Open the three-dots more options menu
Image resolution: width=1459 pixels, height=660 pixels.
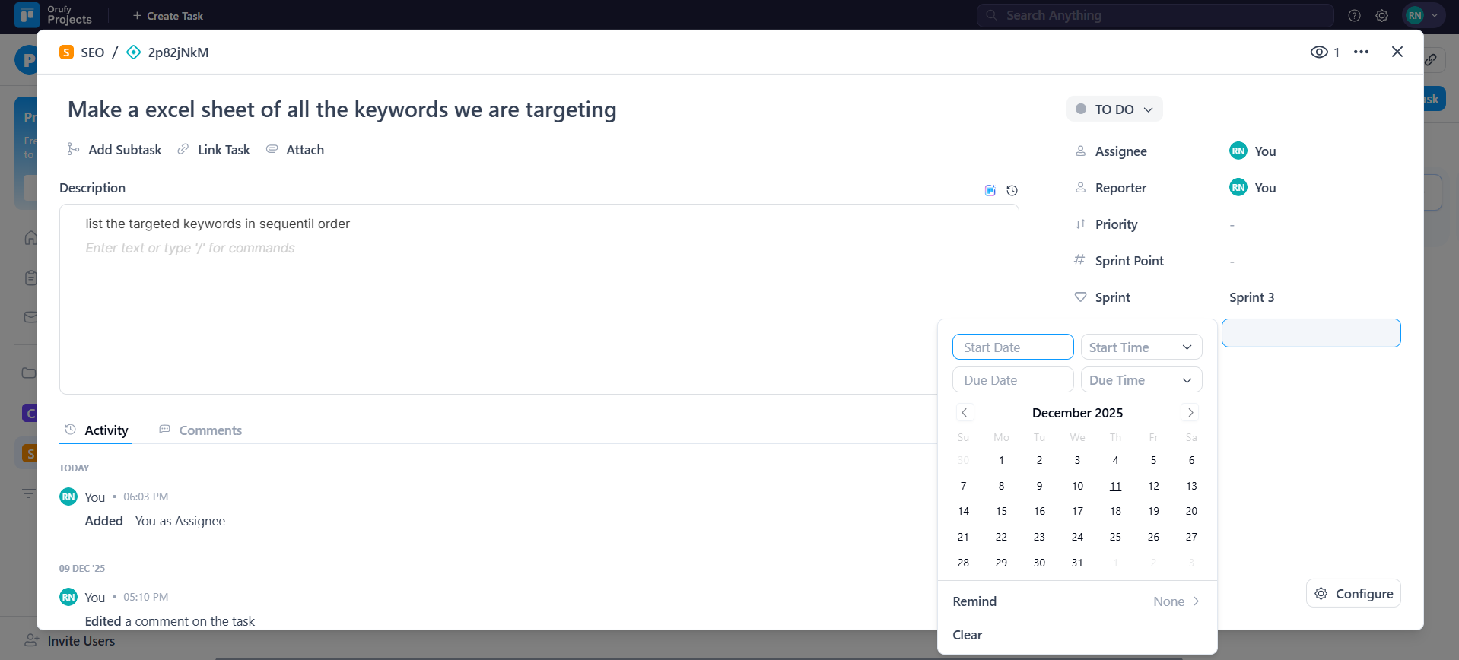[x=1361, y=52]
